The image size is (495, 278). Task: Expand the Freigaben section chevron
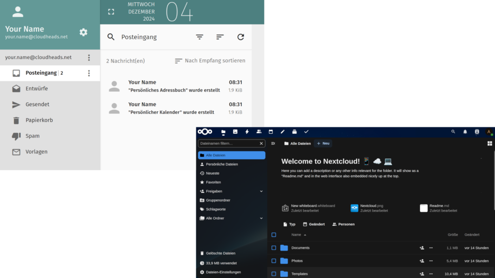pos(262,191)
